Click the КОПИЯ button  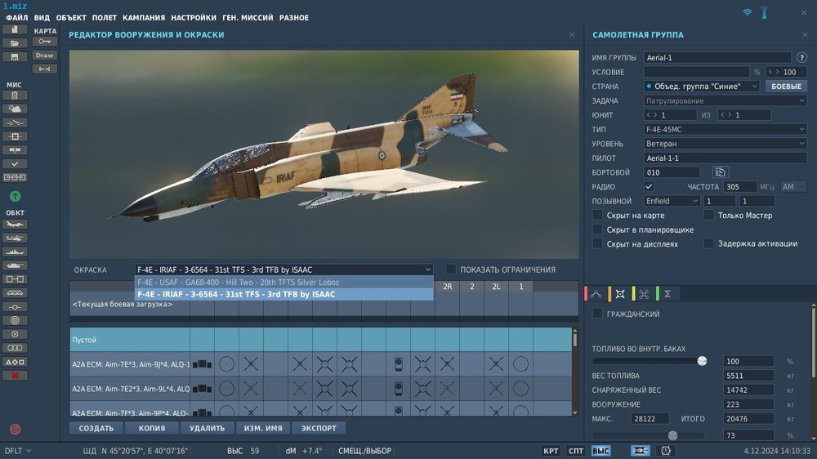[152, 428]
